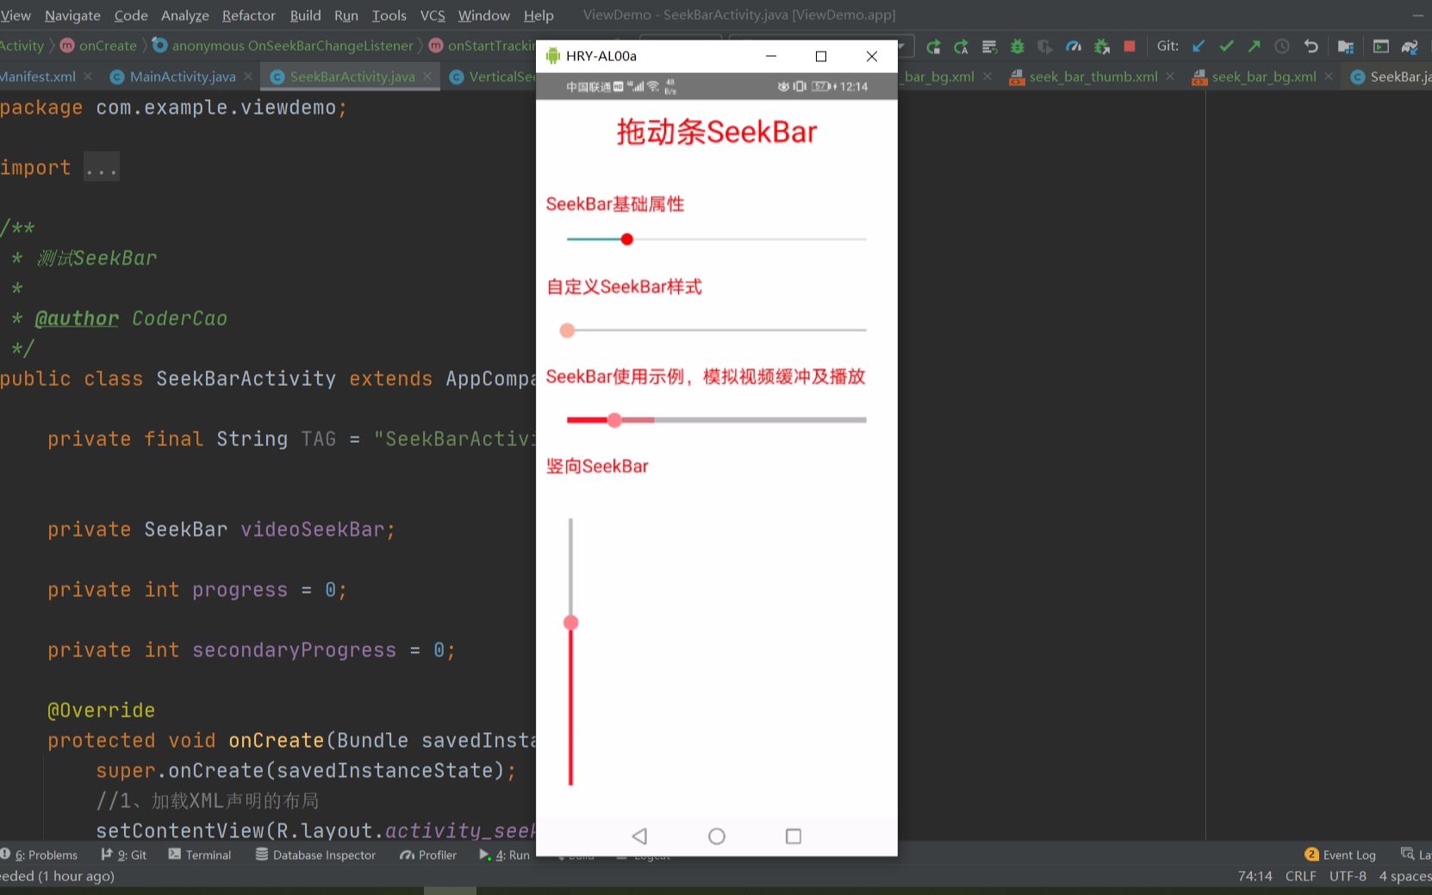1432x895 pixels.
Task: Click the Sync Project with Gradle icon
Action: click(1410, 47)
